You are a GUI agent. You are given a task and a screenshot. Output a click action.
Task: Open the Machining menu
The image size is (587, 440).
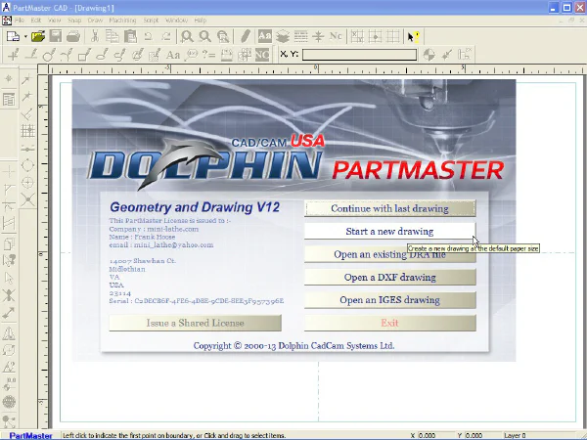tap(122, 21)
